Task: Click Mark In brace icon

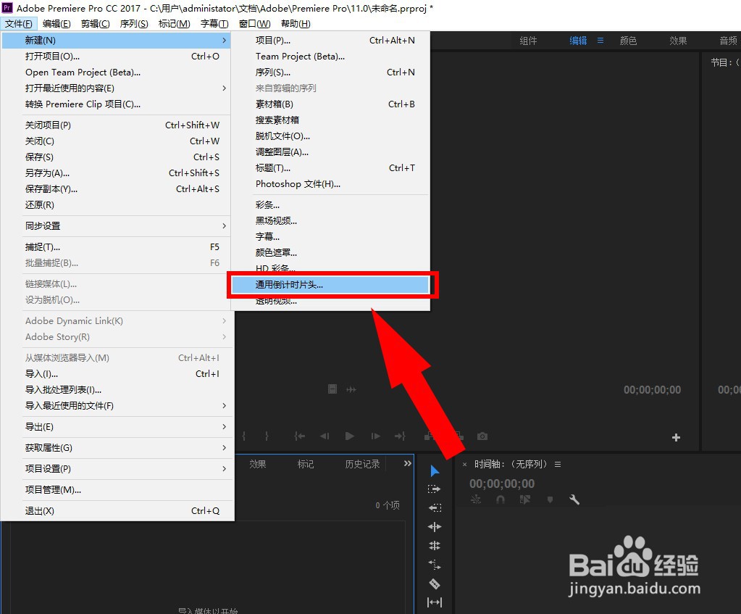Action: (x=244, y=436)
